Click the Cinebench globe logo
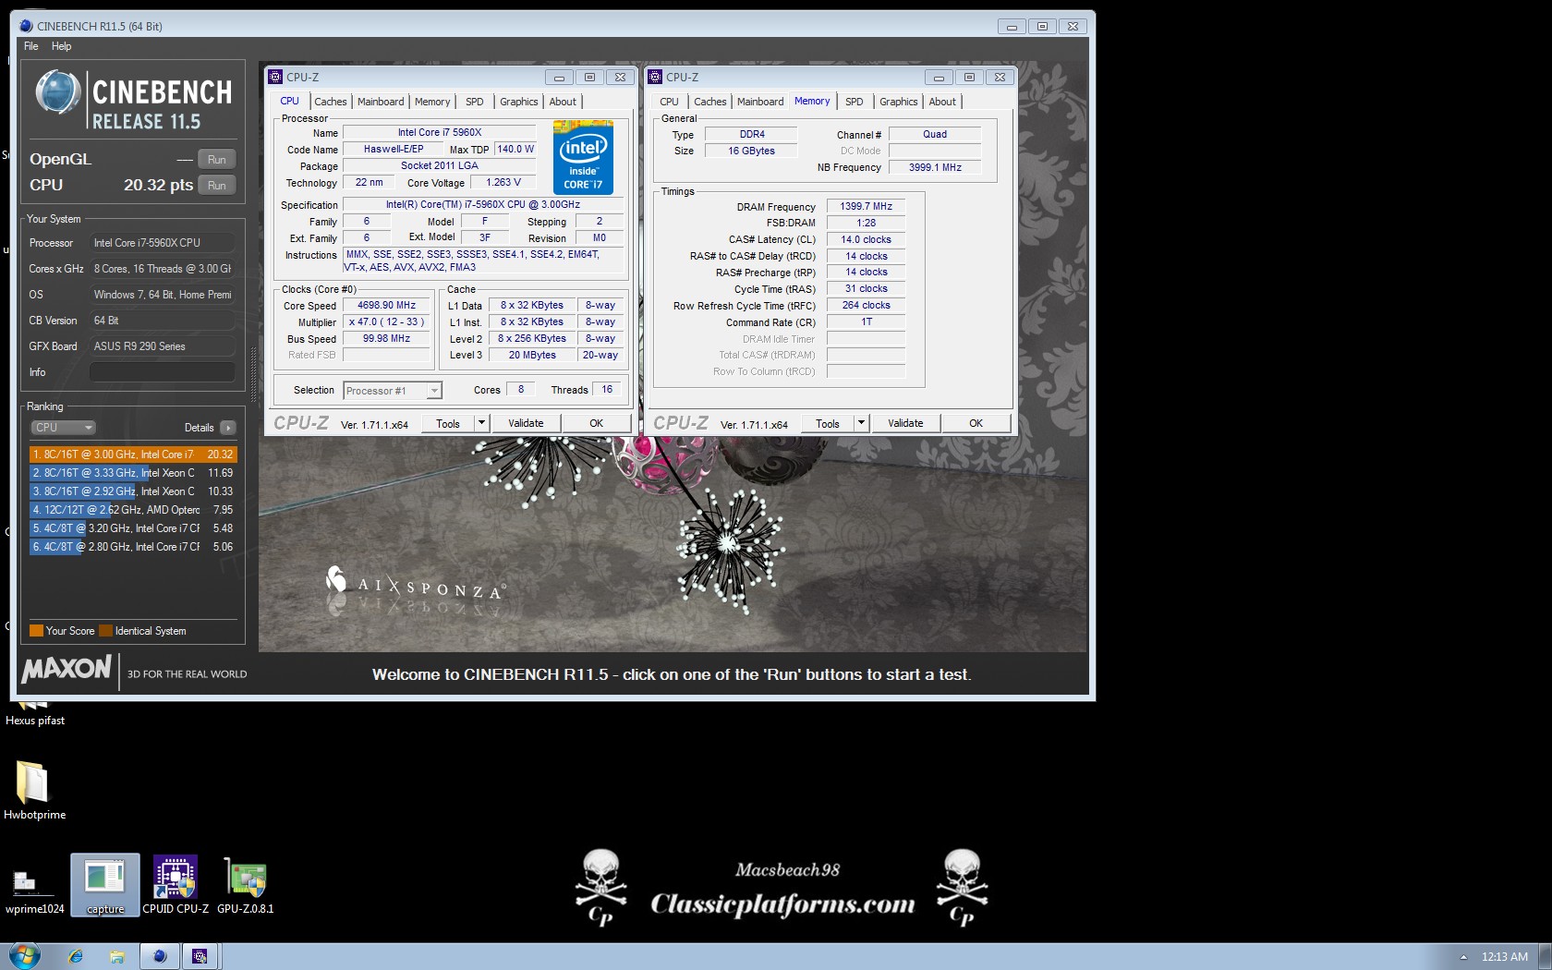1552x970 pixels. pos(57,92)
